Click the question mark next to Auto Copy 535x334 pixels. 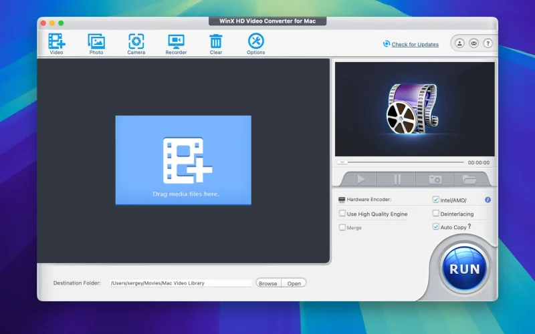(469, 226)
